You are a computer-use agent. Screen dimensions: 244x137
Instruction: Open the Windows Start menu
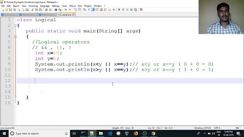pos(4,134)
